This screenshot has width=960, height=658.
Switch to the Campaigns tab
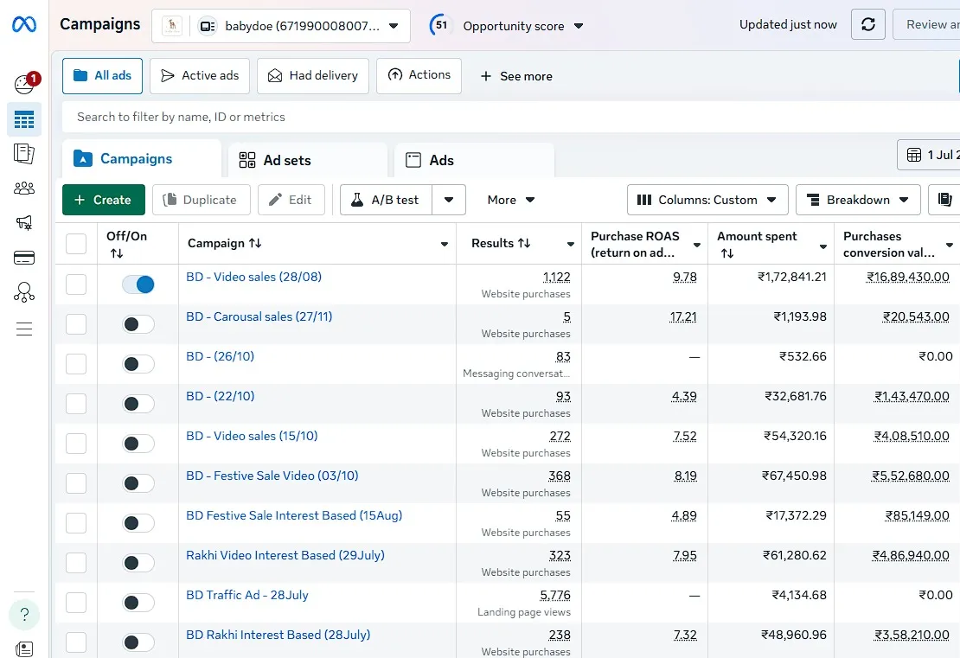tap(142, 158)
